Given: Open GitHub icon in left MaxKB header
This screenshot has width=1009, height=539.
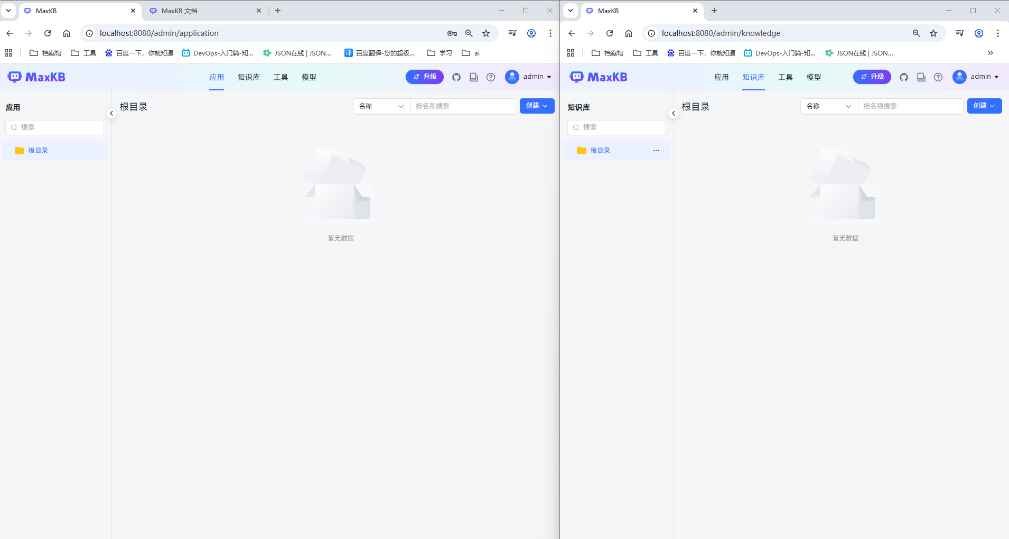Looking at the screenshot, I should (456, 77).
